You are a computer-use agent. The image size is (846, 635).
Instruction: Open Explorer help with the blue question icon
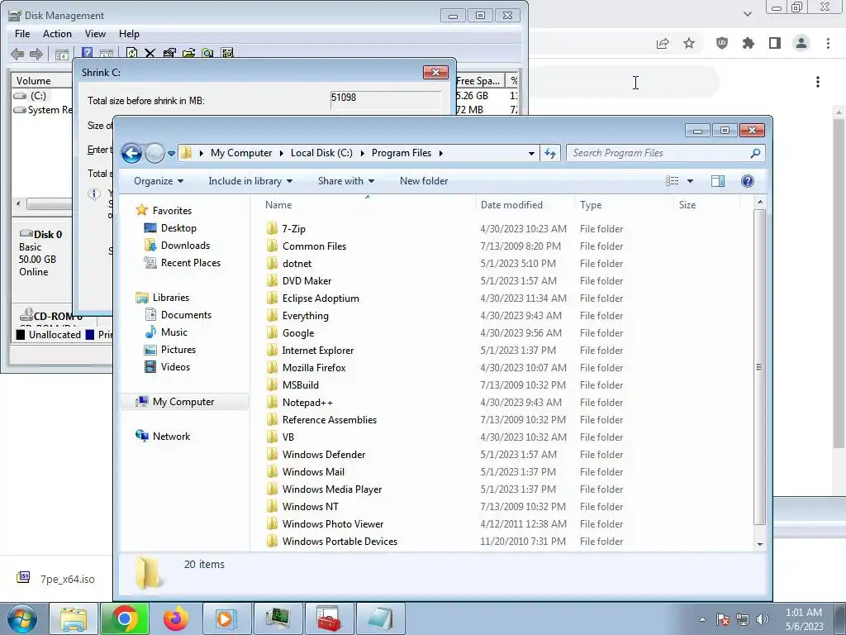click(x=747, y=181)
